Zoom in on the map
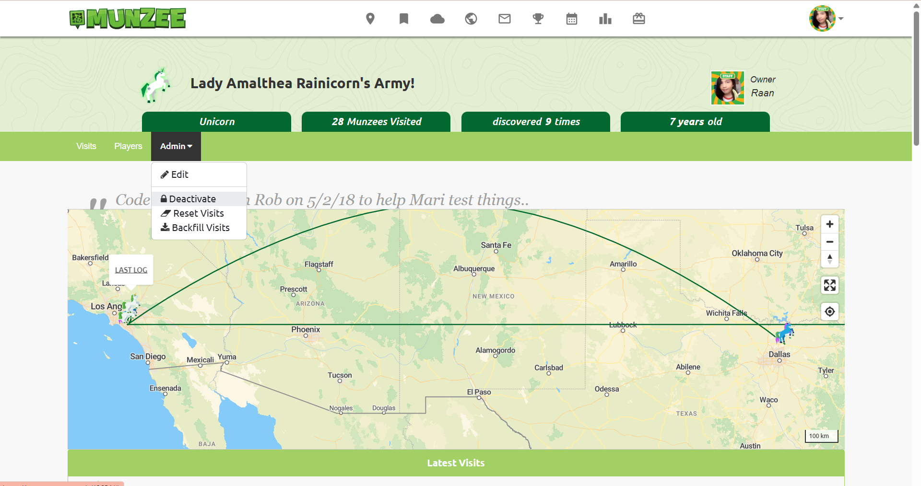This screenshot has width=921, height=486. tap(829, 224)
